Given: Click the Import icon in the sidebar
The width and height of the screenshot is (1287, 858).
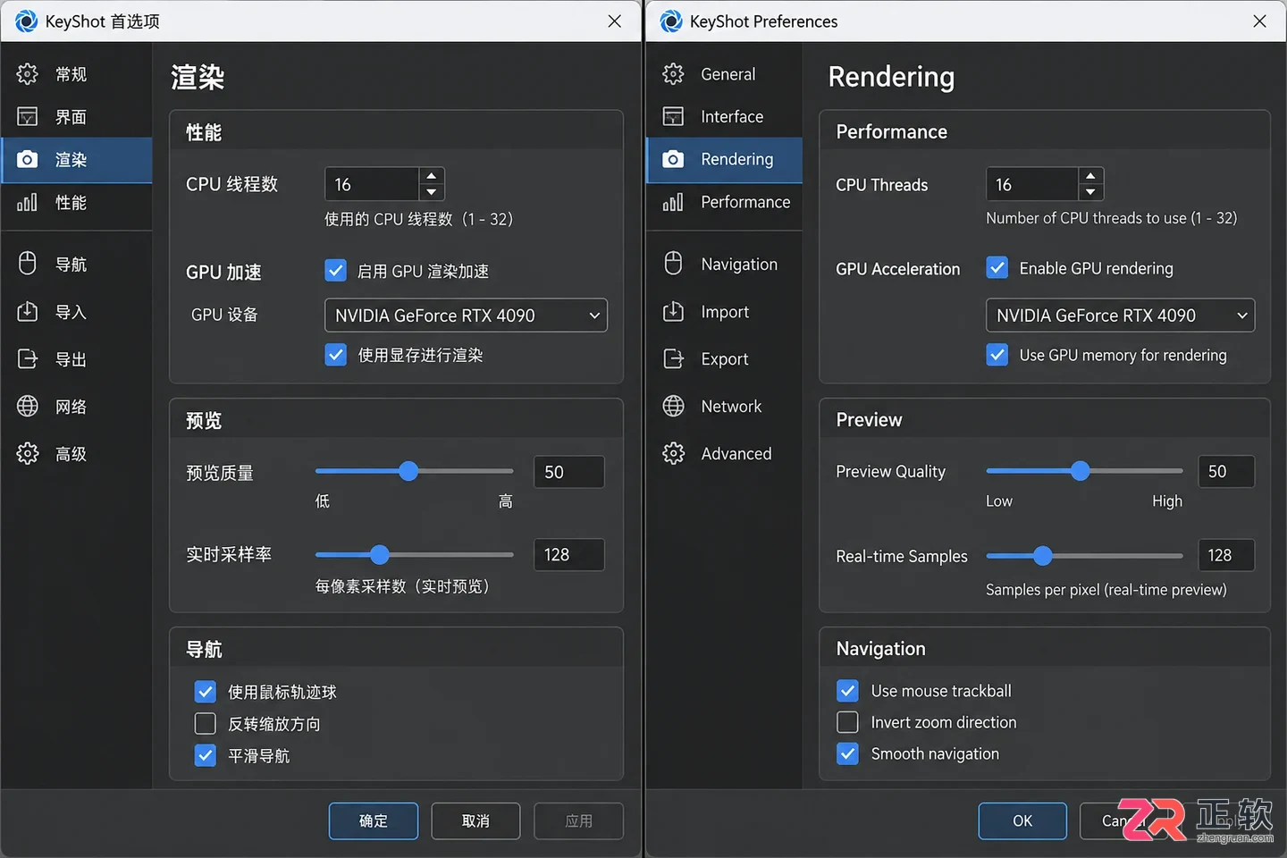Looking at the screenshot, I should point(674,312).
